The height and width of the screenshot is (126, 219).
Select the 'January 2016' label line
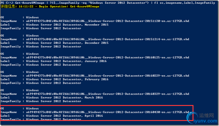54,61
